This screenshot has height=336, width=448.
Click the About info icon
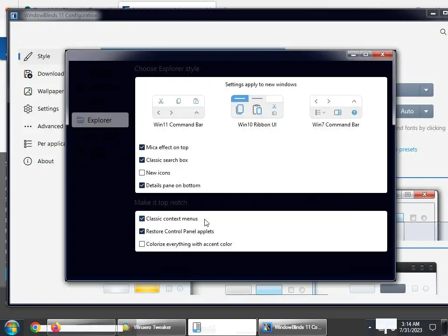[28, 161]
